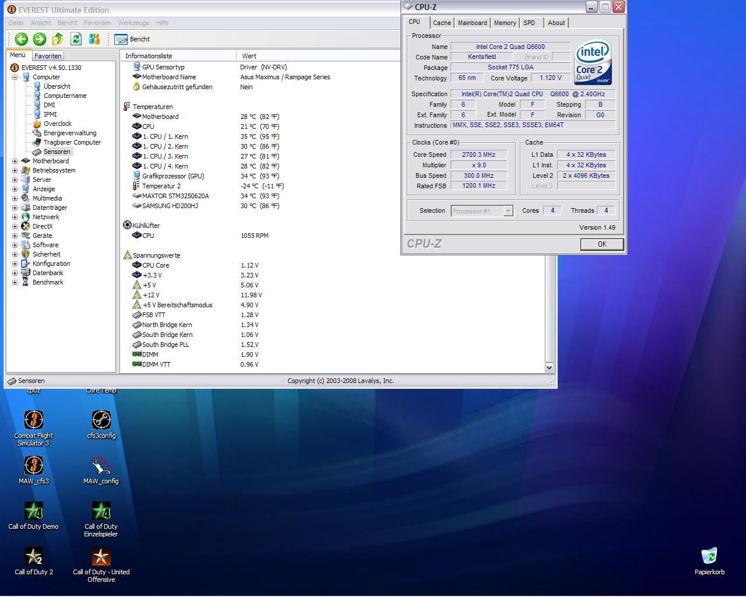Screen dimensions: 746x597
Task: Open the cfs3config desktop icon
Action: pyautogui.click(x=101, y=424)
